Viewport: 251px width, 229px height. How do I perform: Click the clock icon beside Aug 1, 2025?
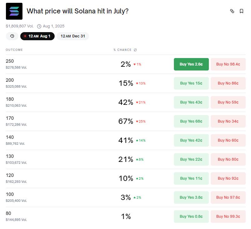[39, 26]
